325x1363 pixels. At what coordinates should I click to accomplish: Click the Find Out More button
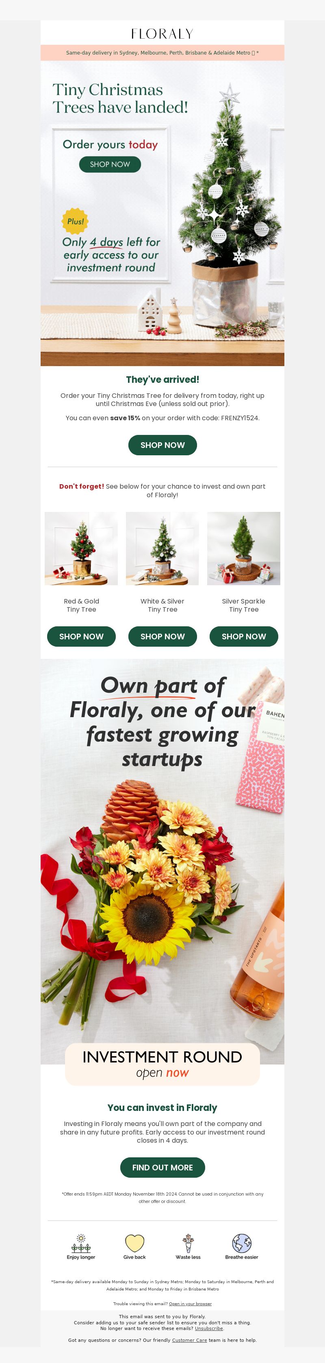pos(162,1167)
